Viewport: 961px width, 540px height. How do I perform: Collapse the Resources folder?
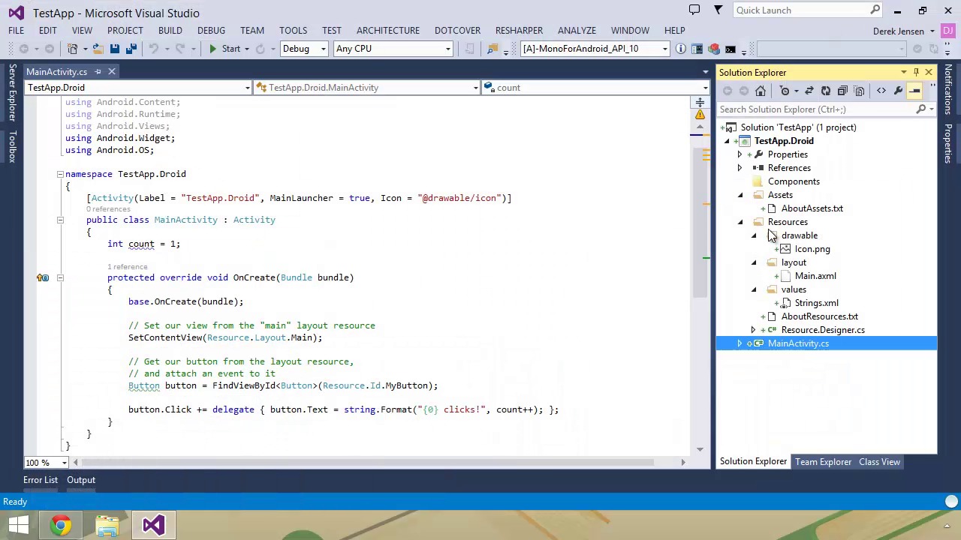[740, 222]
